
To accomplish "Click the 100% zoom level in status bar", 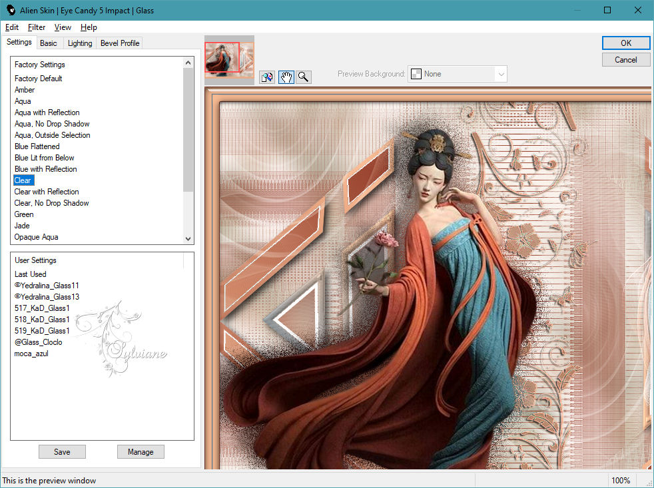I will coord(621,481).
